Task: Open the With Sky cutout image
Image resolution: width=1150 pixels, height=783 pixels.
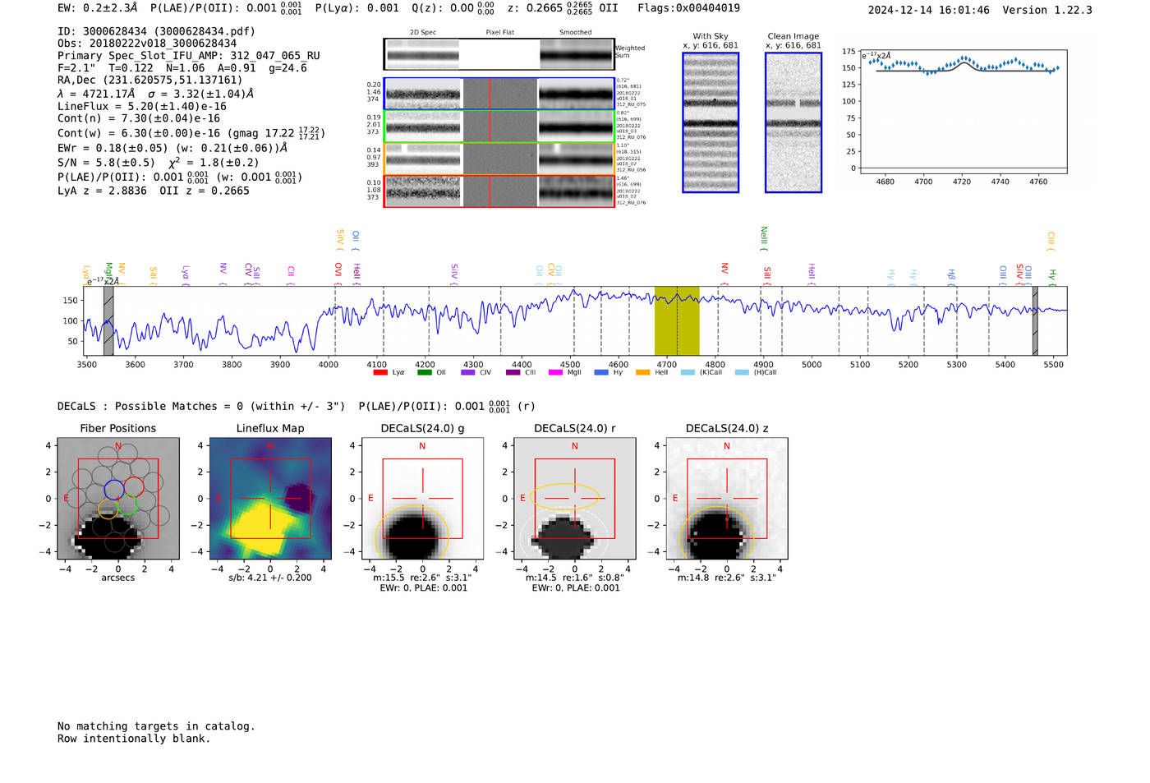Action: [711, 122]
